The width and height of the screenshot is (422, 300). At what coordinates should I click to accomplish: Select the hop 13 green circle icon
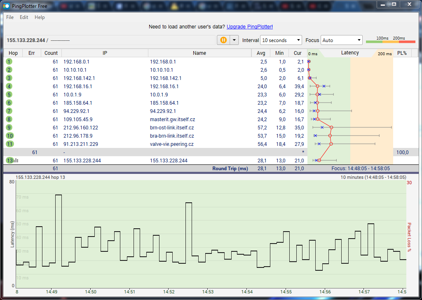click(x=9, y=160)
